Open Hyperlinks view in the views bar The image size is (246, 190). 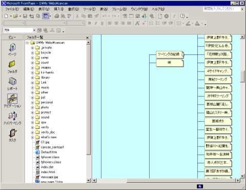coord(12,118)
